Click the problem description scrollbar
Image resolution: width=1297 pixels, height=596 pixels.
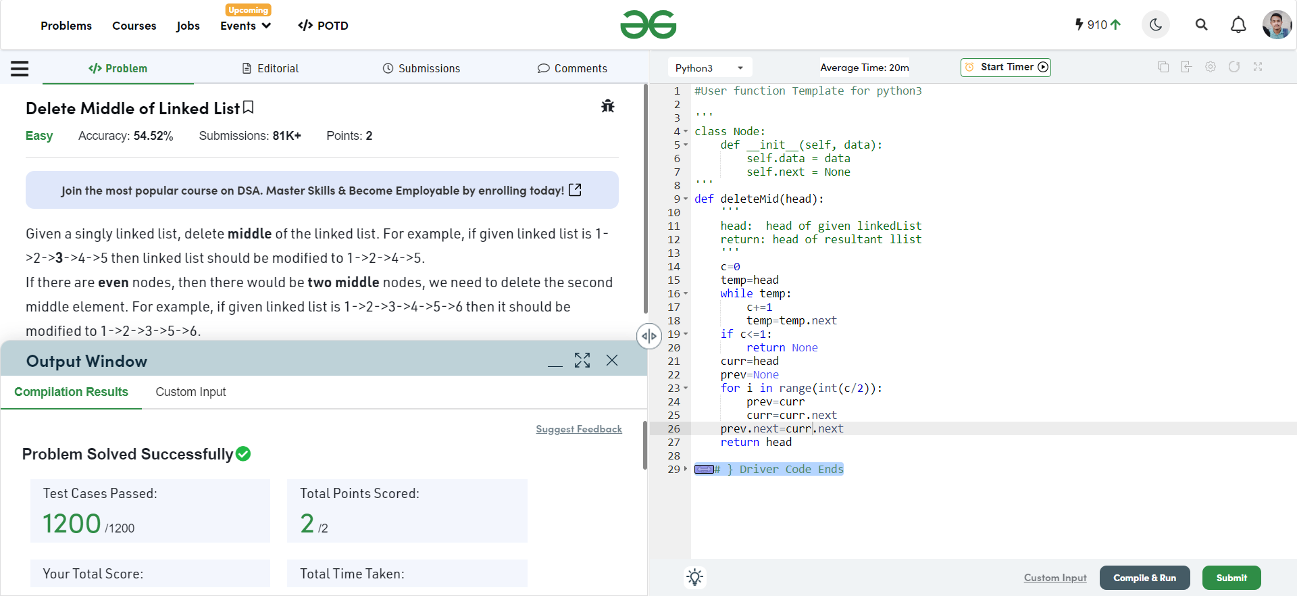click(x=645, y=199)
